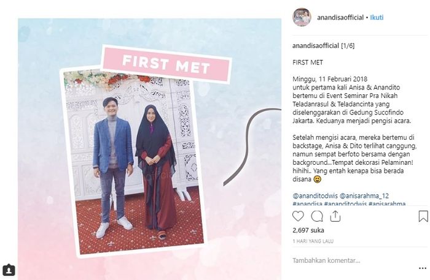Open the #anisarahma hashtag

pyautogui.click(x=387, y=203)
